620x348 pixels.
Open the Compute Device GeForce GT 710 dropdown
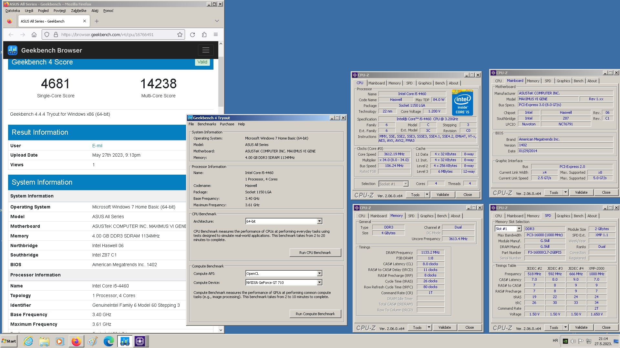pyautogui.click(x=319, y=283)
